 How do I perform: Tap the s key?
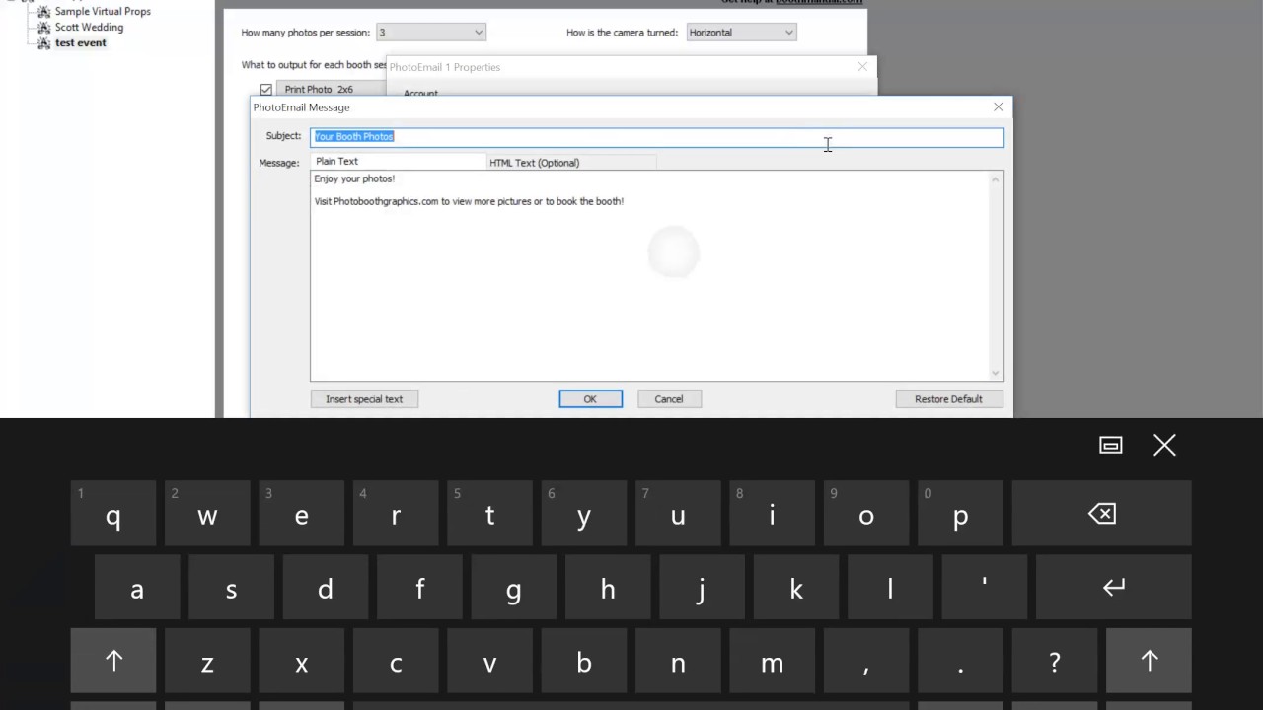click(231, 588)
